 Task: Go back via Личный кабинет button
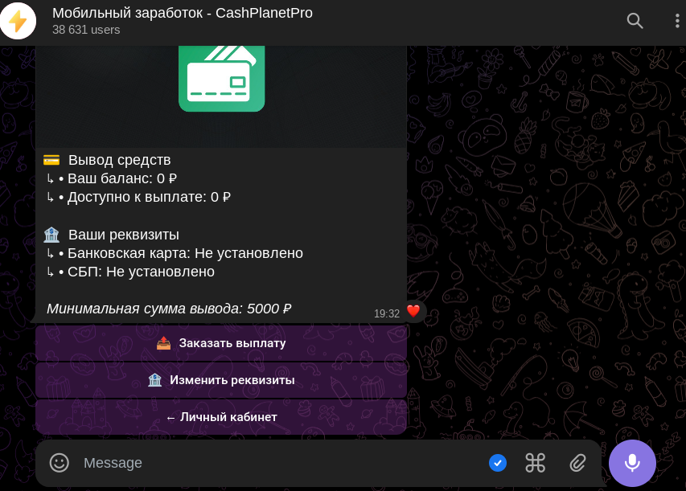(x=221, y=417)
